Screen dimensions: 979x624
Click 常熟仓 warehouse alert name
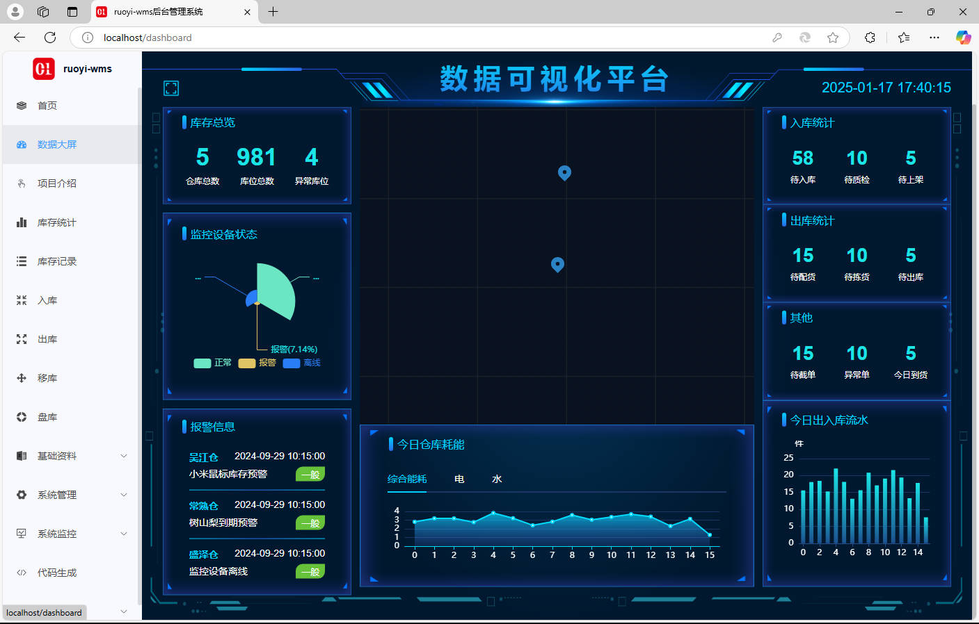204,506
